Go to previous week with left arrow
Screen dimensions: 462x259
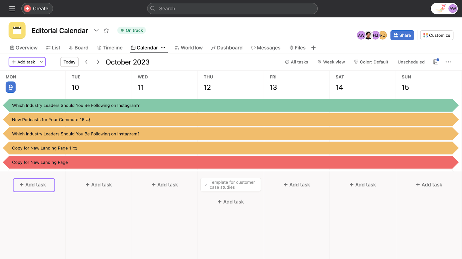(x=86, y=62)
